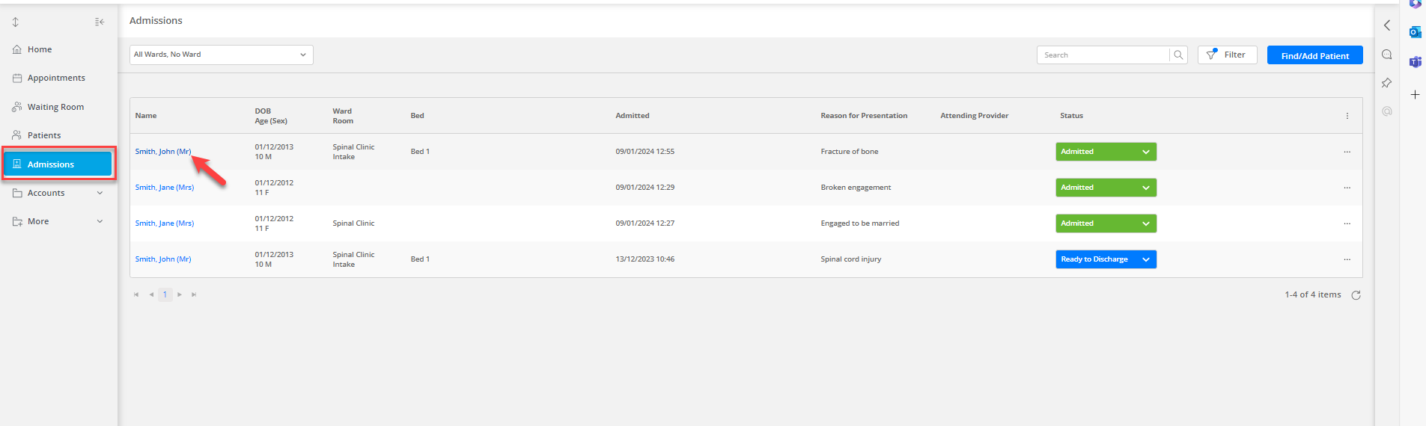Image resolution: width=1426 pixels, height=426 pixels.
Task: Go to first page of results
Action: tap(136, 294)
